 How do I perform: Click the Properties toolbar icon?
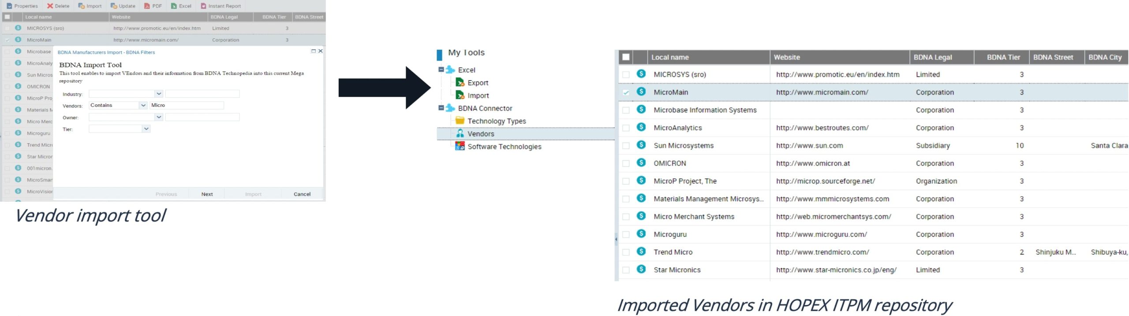pos(10,6)
